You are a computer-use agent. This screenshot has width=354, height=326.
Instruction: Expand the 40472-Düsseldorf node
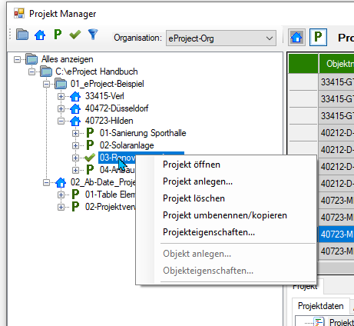61,109
